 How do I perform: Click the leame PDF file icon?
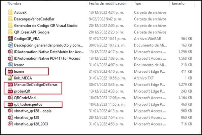pyautogui.click(x=10, y=71)
